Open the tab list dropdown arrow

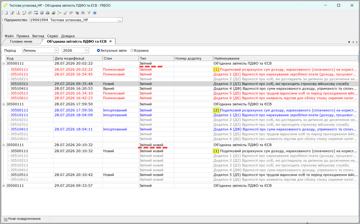click(349, 42)
